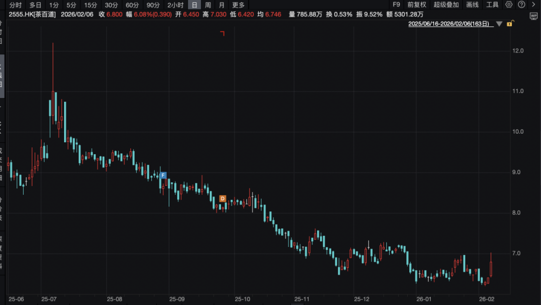Click the 画线 drawing tools button

point(472,5)
